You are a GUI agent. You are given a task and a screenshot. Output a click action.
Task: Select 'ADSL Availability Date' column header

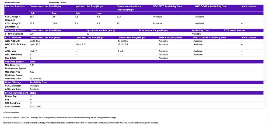tap(170, 37)
